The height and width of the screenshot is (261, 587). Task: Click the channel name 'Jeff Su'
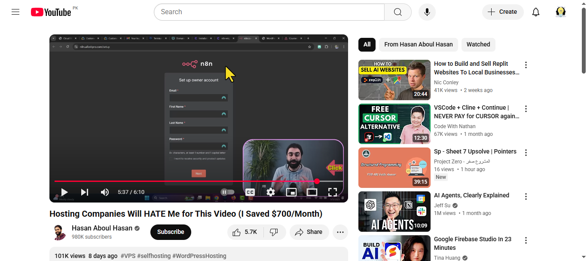[x=442, y=206]
